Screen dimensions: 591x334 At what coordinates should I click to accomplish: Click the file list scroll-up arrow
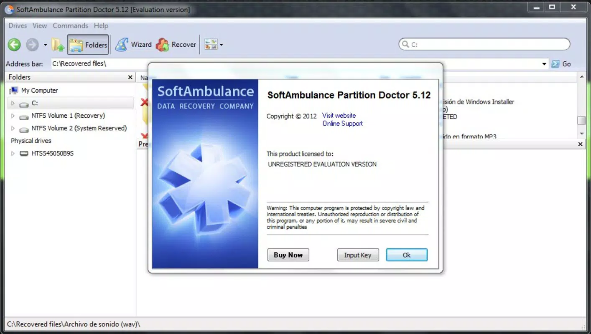point(581,77)
